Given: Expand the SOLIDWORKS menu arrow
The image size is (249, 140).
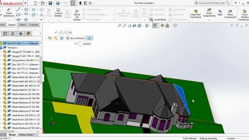Looking at the screenshot, I should pos(25,3).
